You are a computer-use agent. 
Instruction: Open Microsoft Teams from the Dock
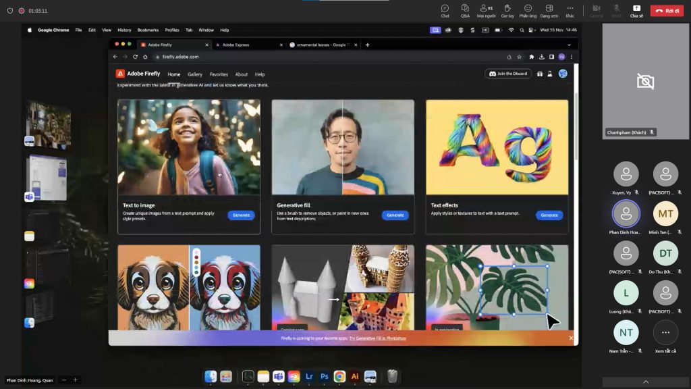279,376
